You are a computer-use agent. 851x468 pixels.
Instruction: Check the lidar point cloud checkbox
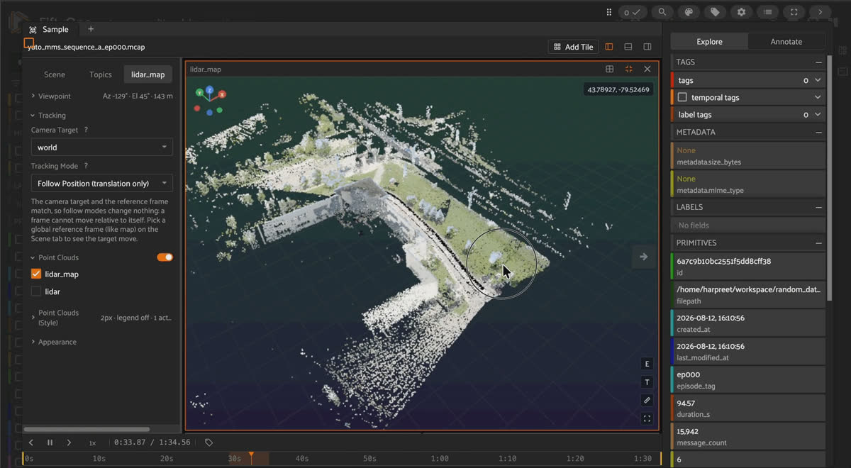[36, 291]
